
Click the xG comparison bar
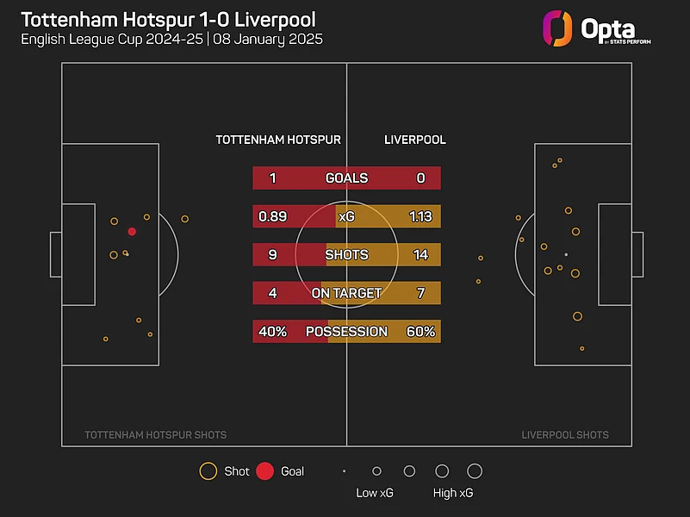tap(346, 216)
